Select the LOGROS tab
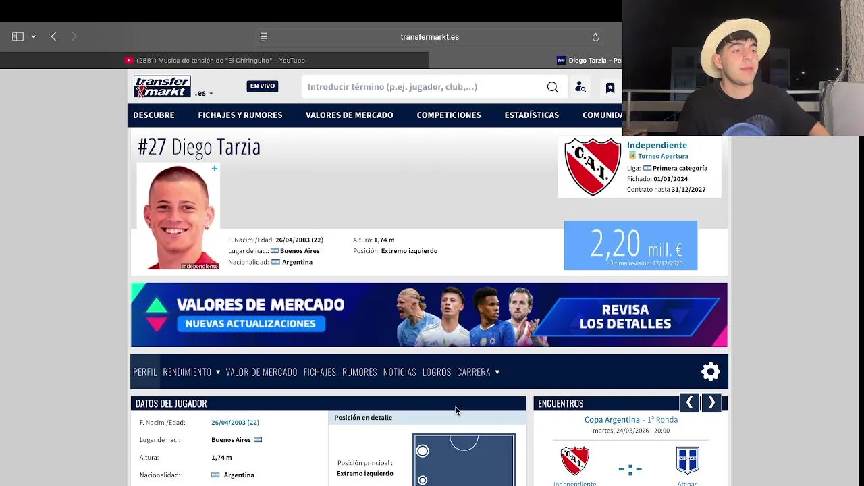864x486 pixels. tap(437, 372)
